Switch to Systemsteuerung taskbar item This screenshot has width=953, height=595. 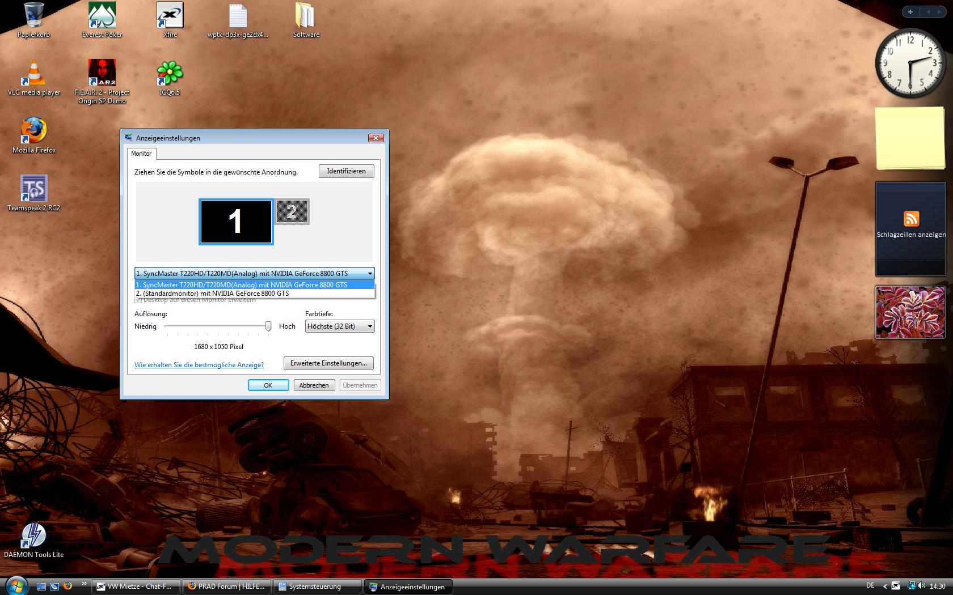(x=317, y=586)
